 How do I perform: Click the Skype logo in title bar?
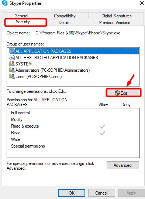click(5, 3)
